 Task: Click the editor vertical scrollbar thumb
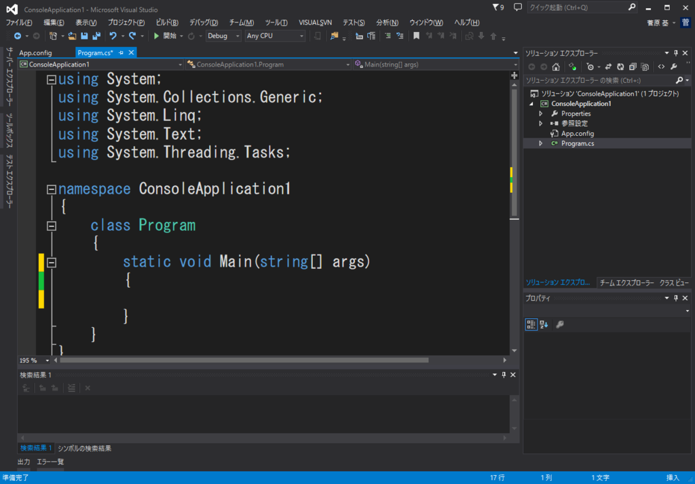coord(514,152)
